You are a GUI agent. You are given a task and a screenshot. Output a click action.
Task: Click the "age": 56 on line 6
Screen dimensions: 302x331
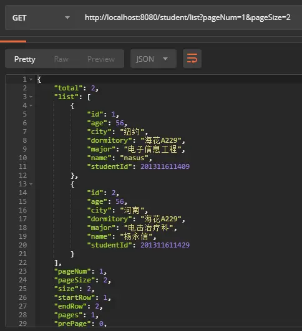pos(107,123)
